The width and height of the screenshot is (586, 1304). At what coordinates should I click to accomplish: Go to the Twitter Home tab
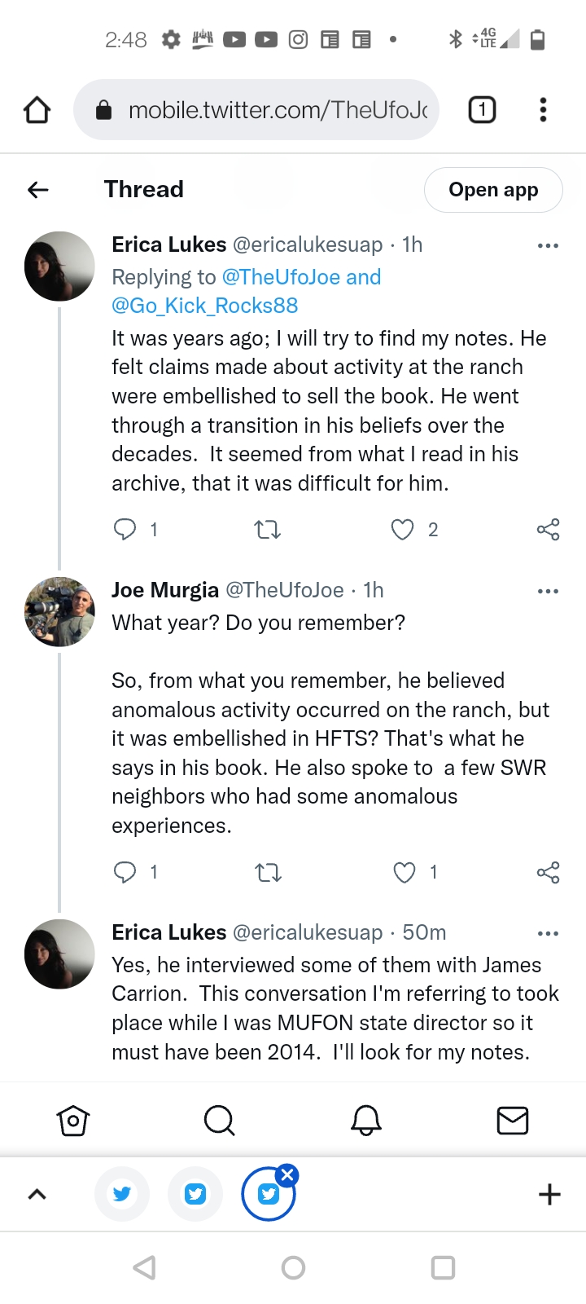tap(73, 1121)
